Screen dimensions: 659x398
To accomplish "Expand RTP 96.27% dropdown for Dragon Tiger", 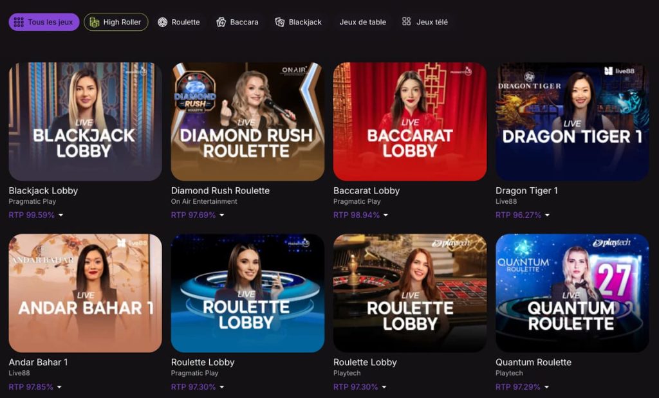I will pos(547,215).
